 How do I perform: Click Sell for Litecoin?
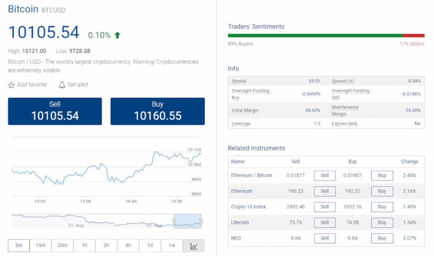click(324, 222)
